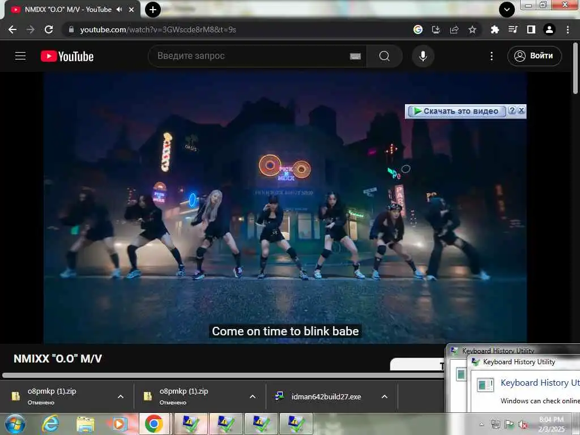Show hidden system tray icons arrow
Screen dimensions: 580x435
(481, 425)
